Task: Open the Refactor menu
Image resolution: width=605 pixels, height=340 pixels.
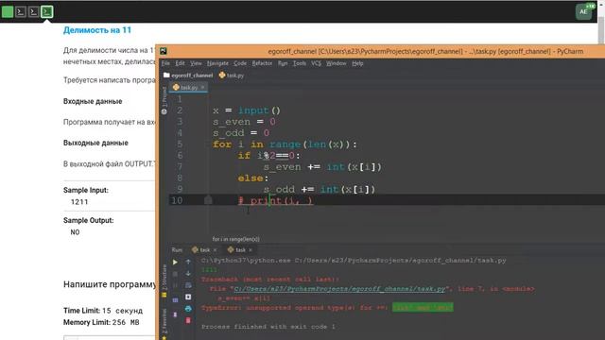Action: click(x=262, y=63)
